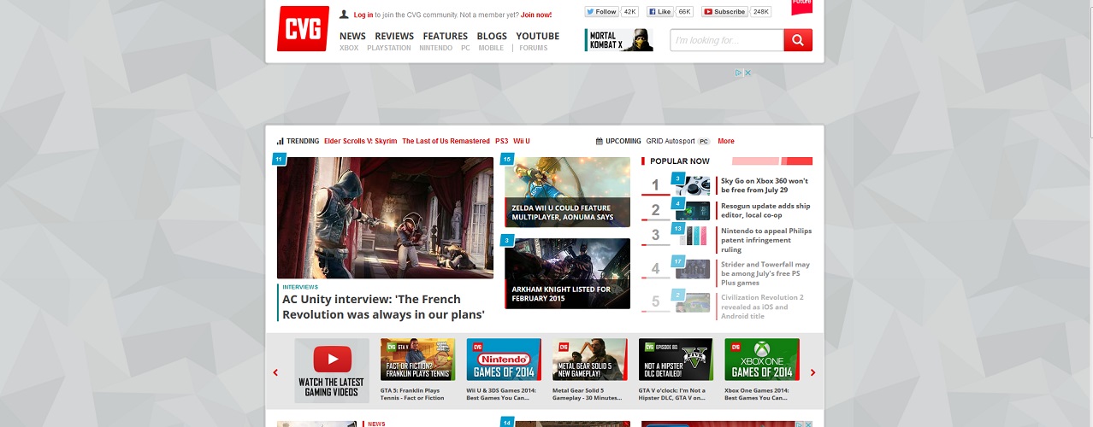Screen dimensions: 1093x427
Task: Open trending topic Elder Scrolls V: Skyrim
Action: click(360, 141)
